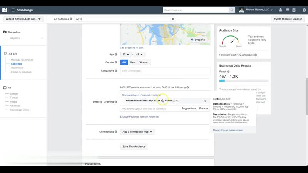Open the maximum age 48 dropdown
Screen dimensions: 308x173
point(139,55)
